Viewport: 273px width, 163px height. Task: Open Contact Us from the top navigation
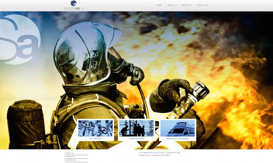[202, 5]
